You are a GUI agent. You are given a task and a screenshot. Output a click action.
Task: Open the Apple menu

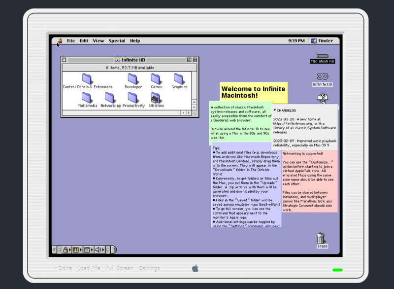point(60,41)
